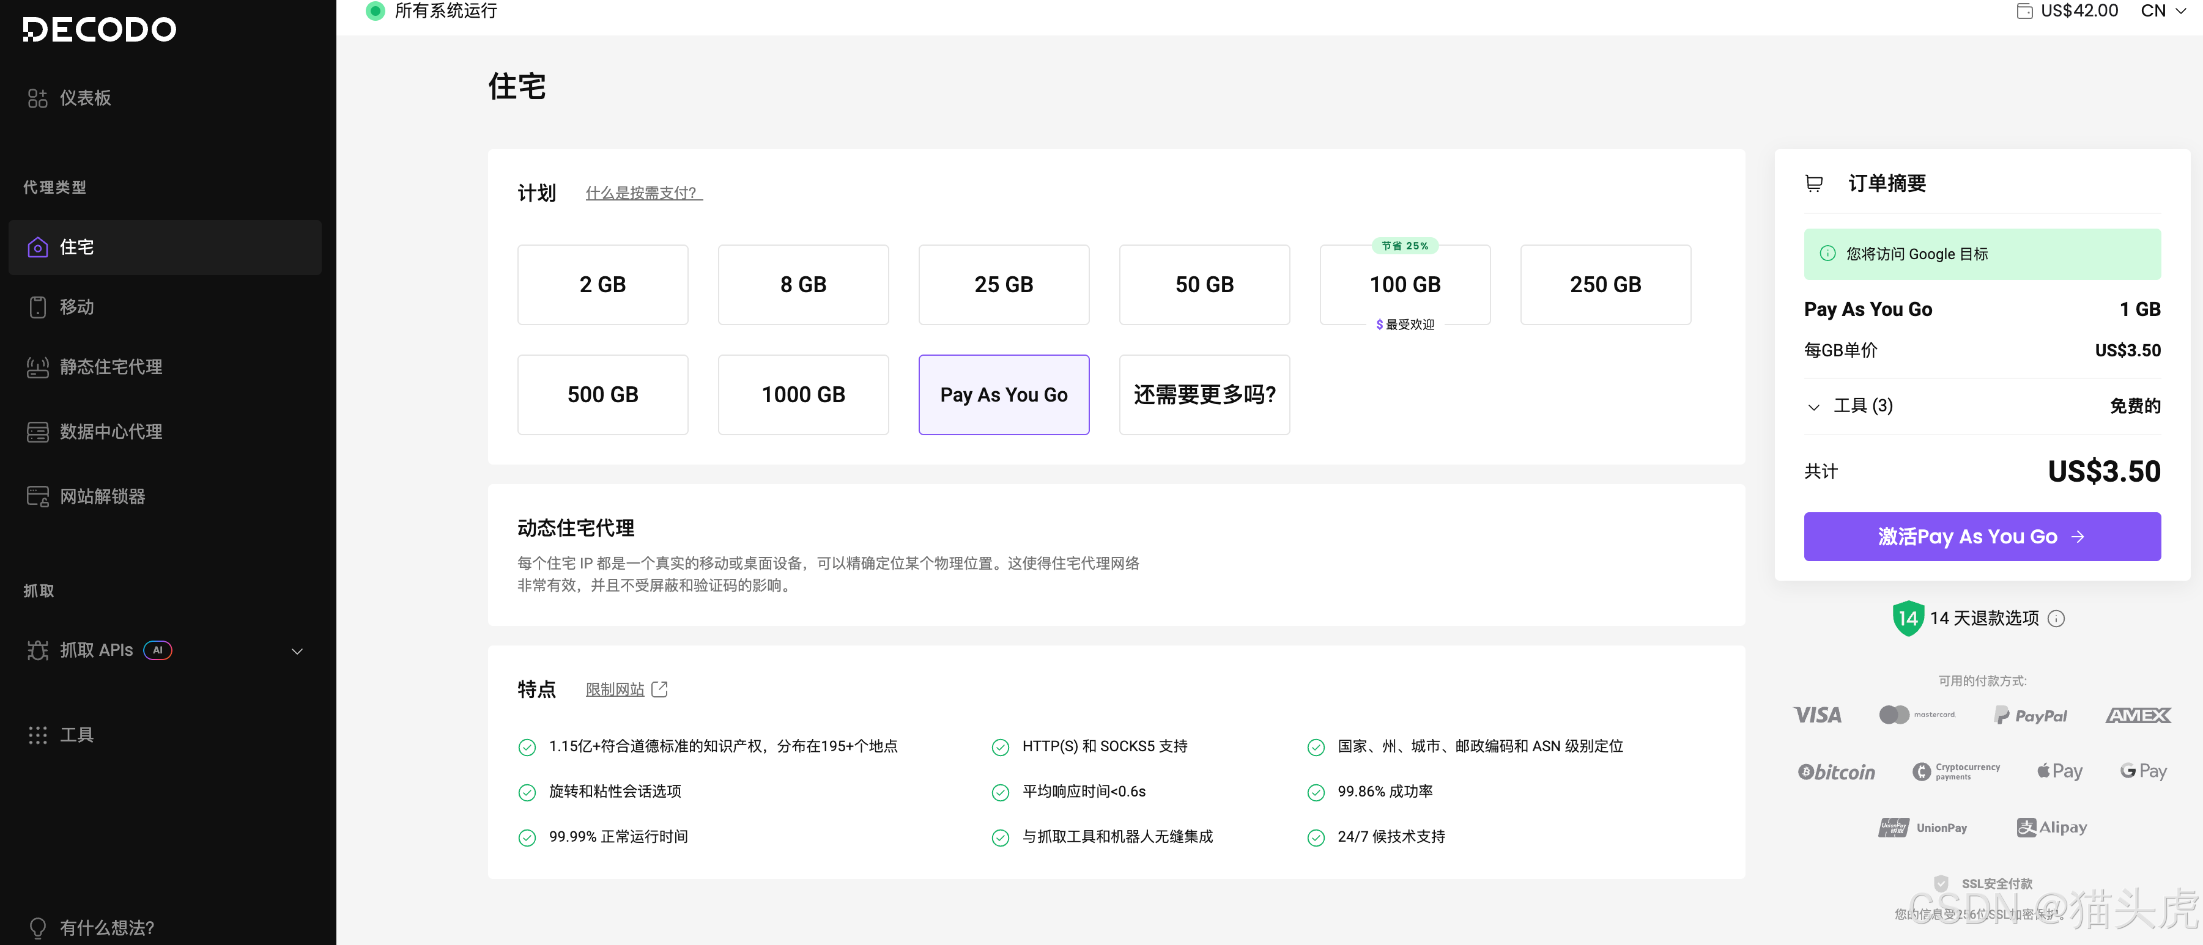This screenshot has height=945, width=2203.
Task: Open the 什么是按需支付? link
Action: coord(642,193)
